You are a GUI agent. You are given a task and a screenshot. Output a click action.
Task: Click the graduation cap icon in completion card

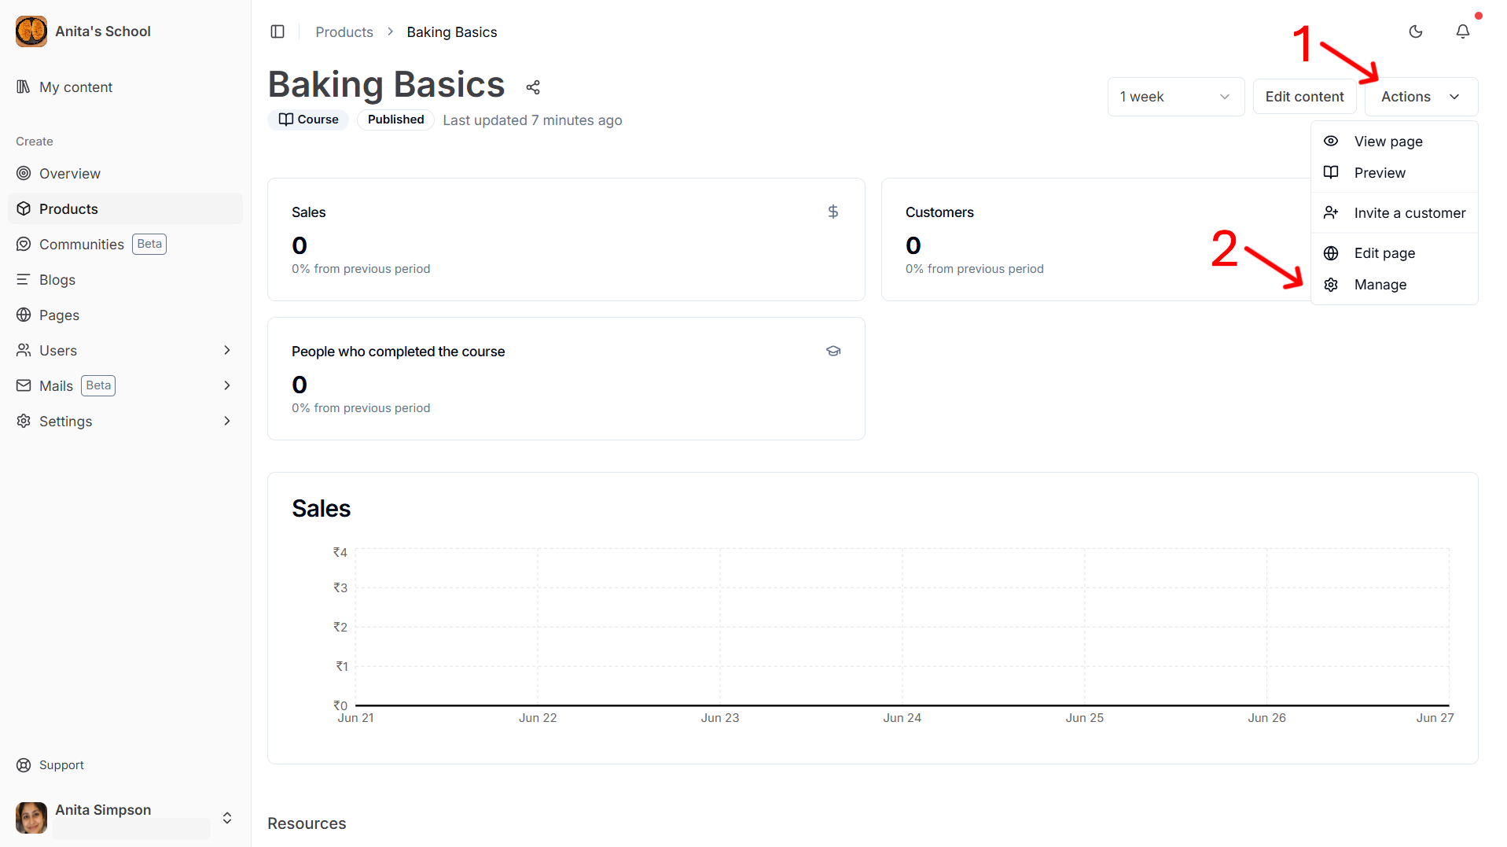pos(833,351)
